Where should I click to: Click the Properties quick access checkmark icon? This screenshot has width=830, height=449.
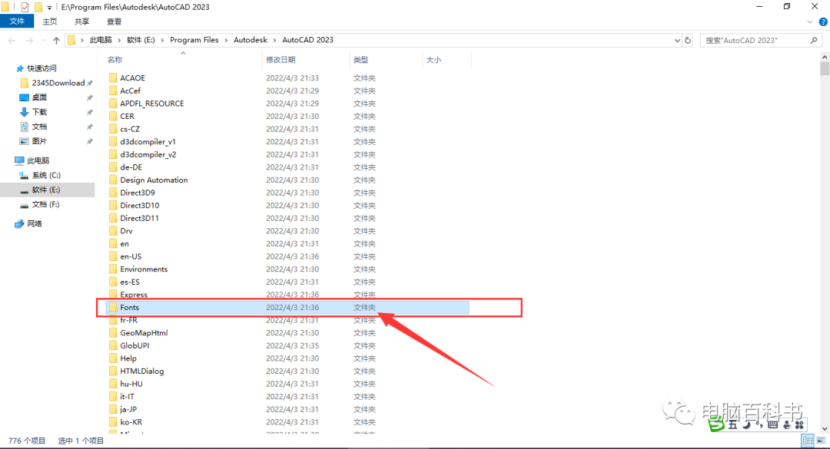(x=25, y=8)
